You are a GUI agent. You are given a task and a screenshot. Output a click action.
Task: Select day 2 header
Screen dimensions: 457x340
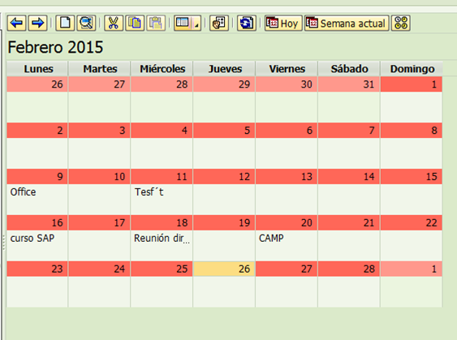[x=37, y=130]
